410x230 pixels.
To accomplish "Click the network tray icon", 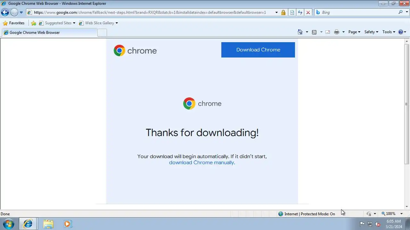I will pos(370,224).
